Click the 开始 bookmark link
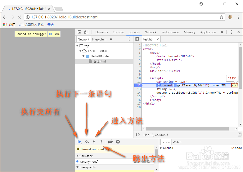Viewport: 243px width, 172px height. pos(50,25)
